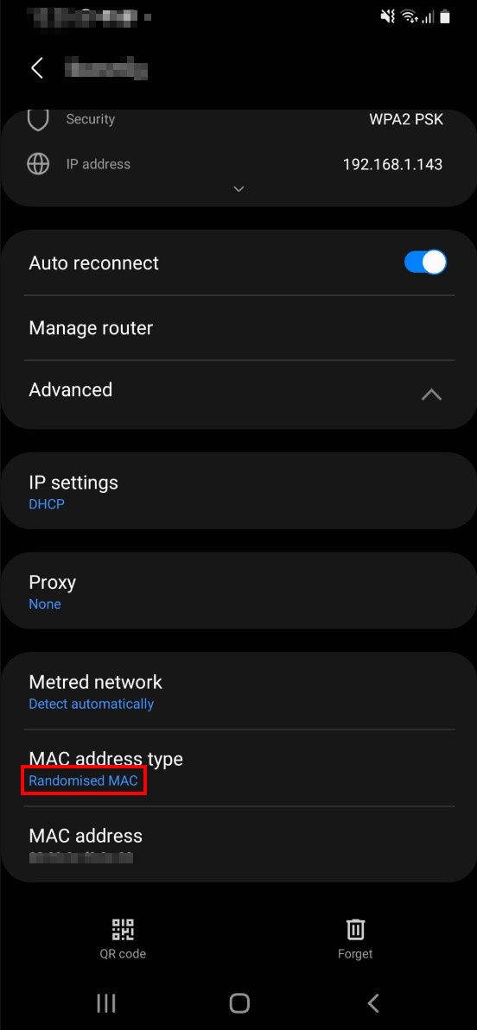Open Manage router
The width and height of the screenshot is (477, 1030).
pos(238,328)
